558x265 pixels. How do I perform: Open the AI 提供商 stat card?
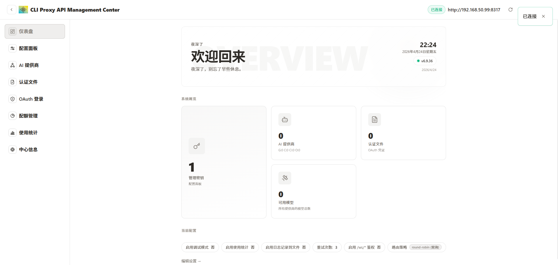tap(313, 133)
